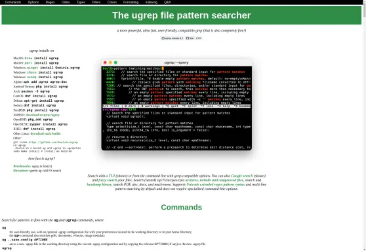Click the page's vertical scrollbar

(x=365, y=126)
